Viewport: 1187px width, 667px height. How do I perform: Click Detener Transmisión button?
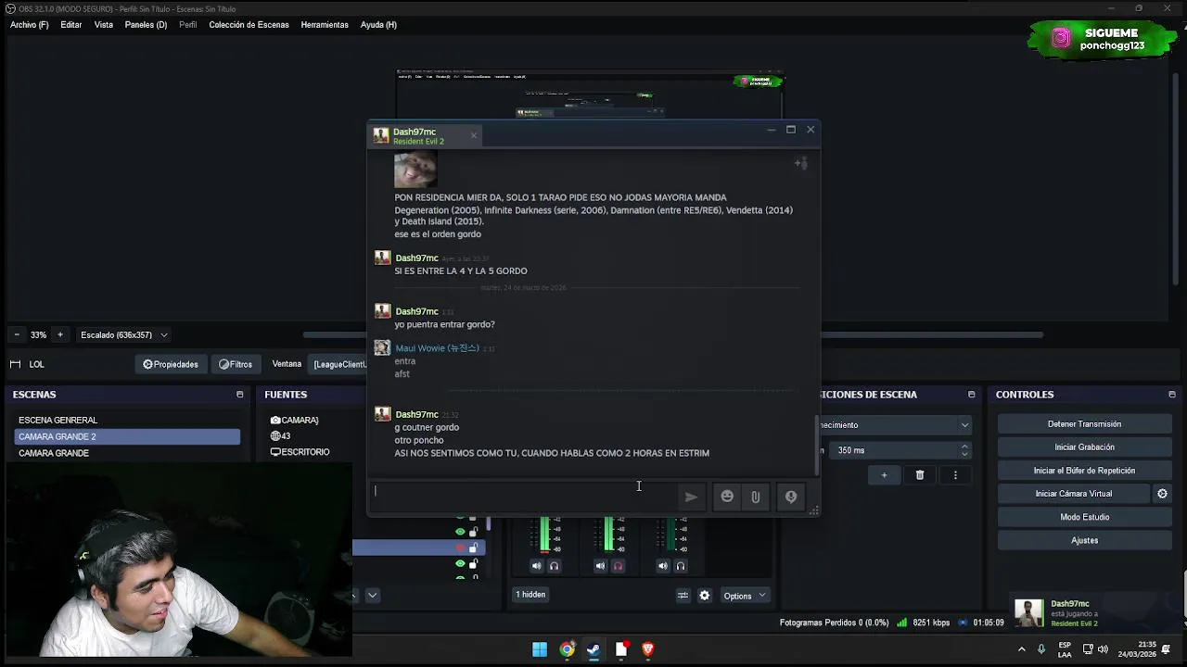(x=1084, y=424)
